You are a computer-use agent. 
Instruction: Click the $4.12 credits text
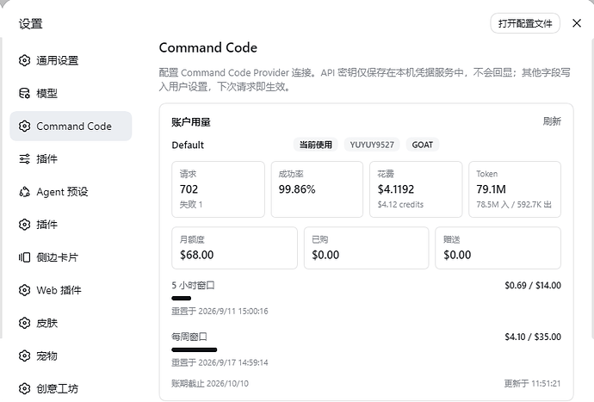pyautogui.click(x=400, y=205)
